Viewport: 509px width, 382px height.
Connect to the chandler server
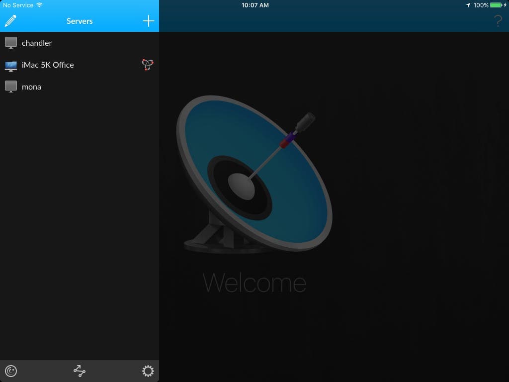click(x=36, y=43)
